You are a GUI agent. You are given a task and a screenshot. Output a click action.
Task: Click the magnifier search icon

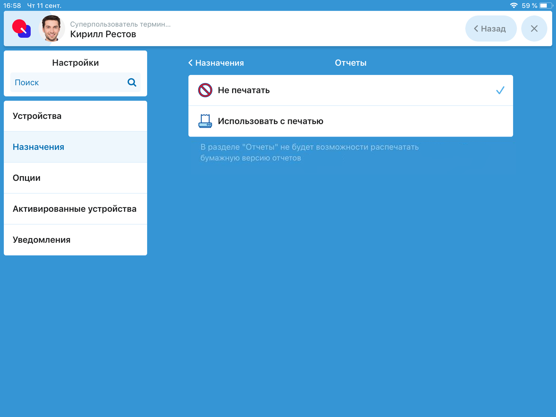(132, 82)
